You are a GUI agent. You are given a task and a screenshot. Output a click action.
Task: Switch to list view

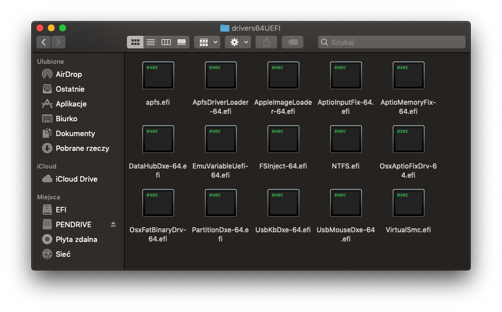(x=151, y=42)
